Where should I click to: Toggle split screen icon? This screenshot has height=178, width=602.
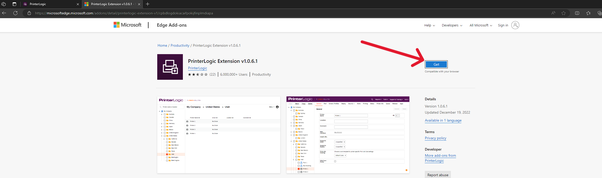577,13
